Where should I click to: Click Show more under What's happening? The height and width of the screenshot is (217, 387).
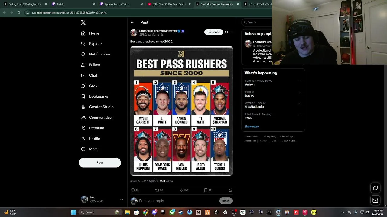pos(252,127)
